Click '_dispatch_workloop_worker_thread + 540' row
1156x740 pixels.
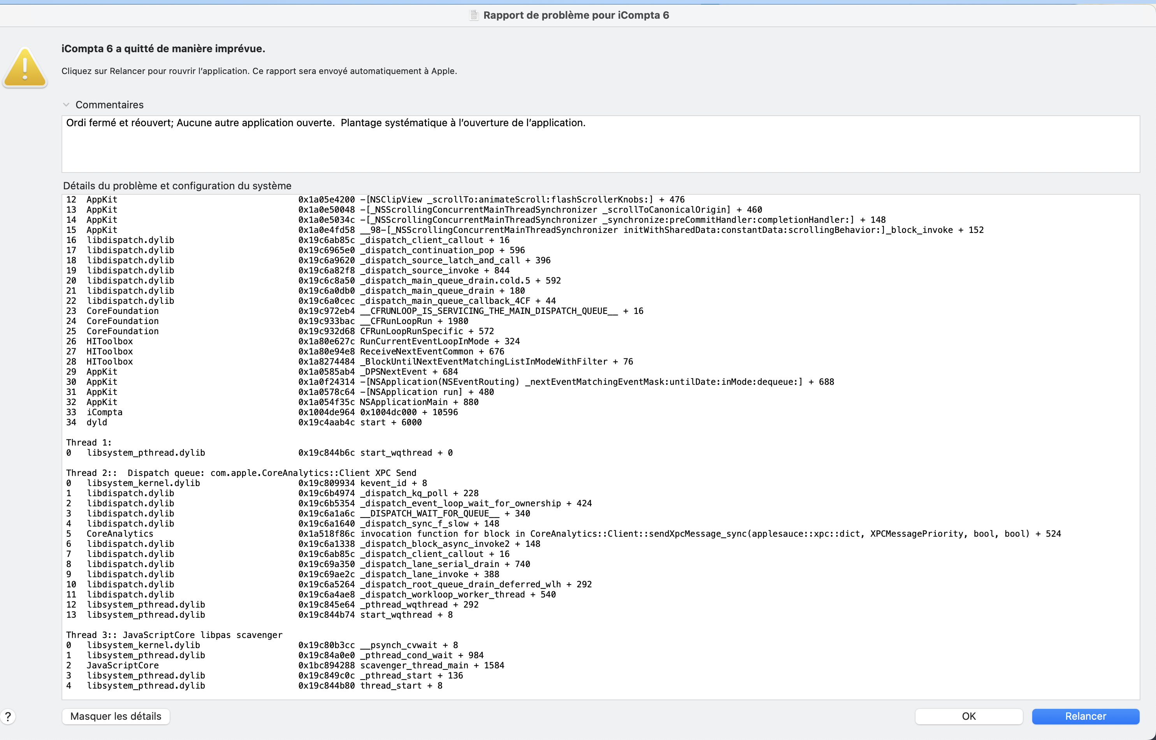pos(311,594)
